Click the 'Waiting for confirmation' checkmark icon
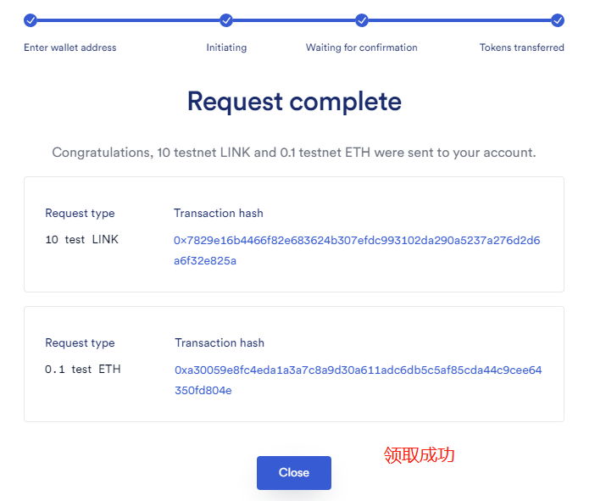The height and width of the screenshot is (501, 606). coord(362,20)
